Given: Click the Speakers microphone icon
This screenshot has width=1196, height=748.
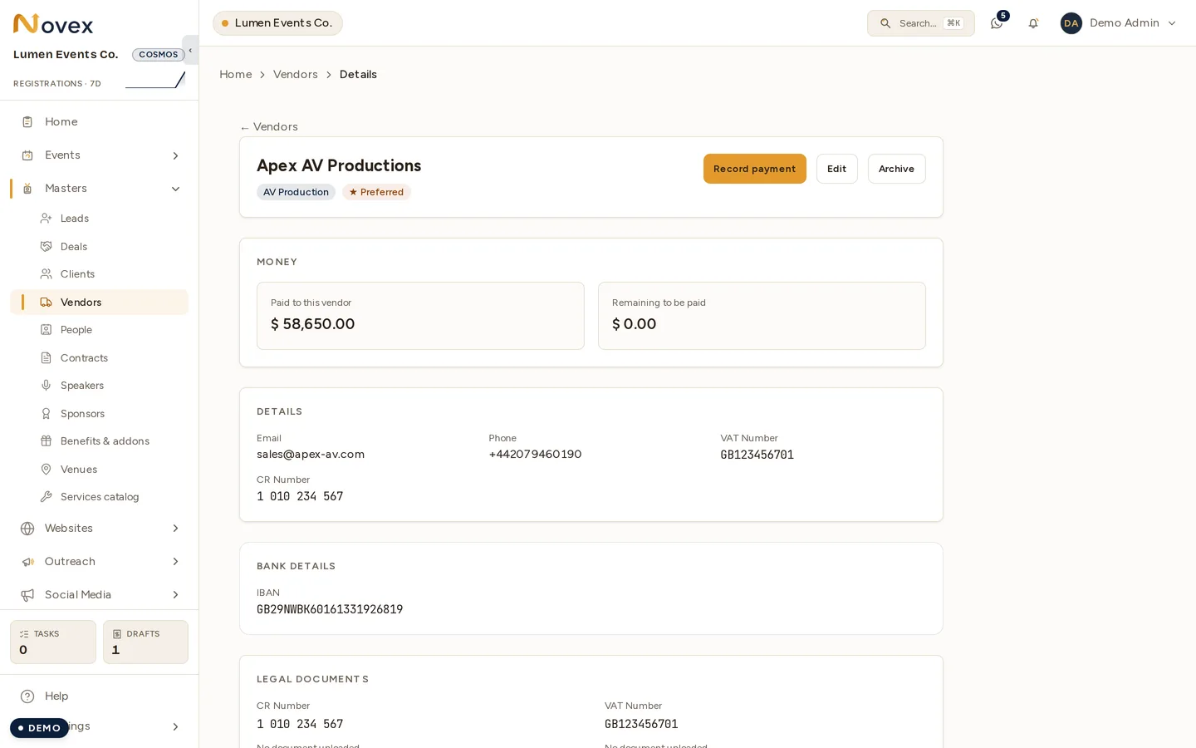Looking at the screenshot, I should (47, 386).
